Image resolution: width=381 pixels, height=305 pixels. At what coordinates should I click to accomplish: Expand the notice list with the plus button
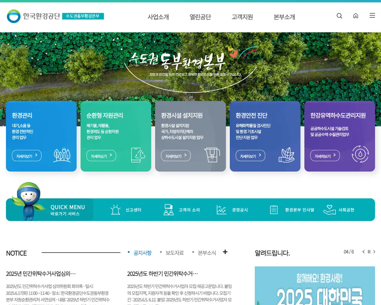(225, 252)
